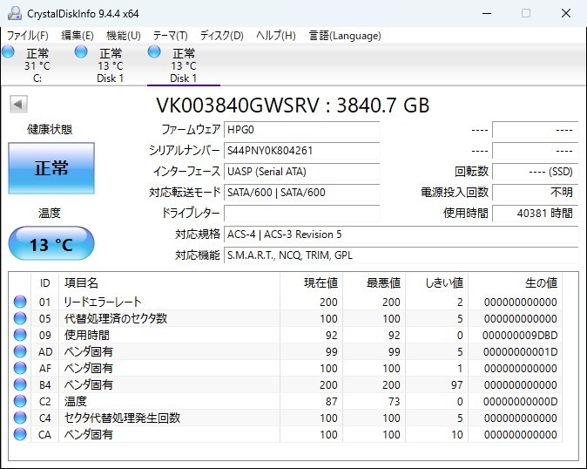Click the serial number field S44PNY0K804261

[301, 151]
